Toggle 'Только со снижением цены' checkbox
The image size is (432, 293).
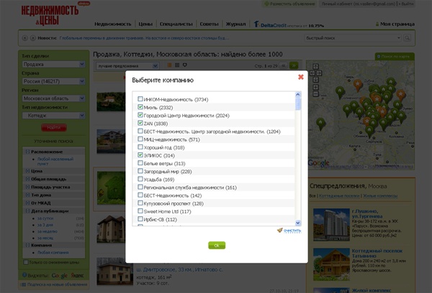point(26,262)
